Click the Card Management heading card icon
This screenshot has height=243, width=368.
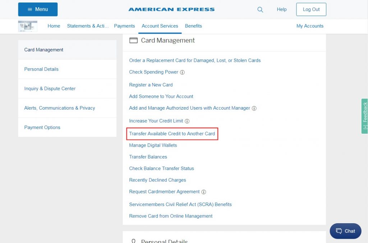pos(134,40)
